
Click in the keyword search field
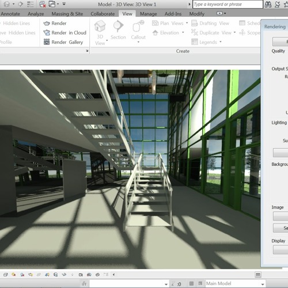coord(228,4)
